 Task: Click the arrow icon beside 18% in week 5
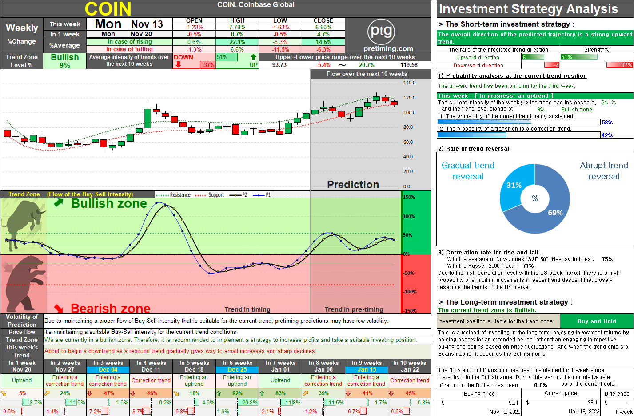click(x=176, y=393)
